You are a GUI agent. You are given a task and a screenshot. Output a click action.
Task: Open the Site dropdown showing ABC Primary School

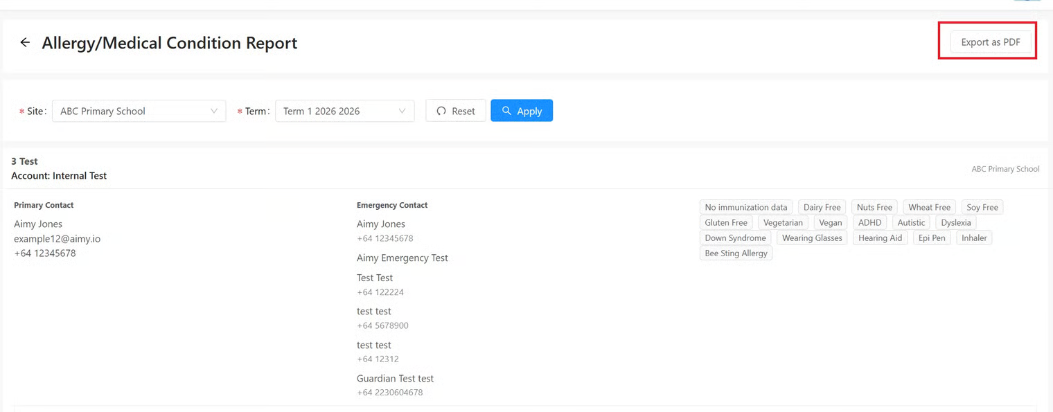[x=139, y=111]
